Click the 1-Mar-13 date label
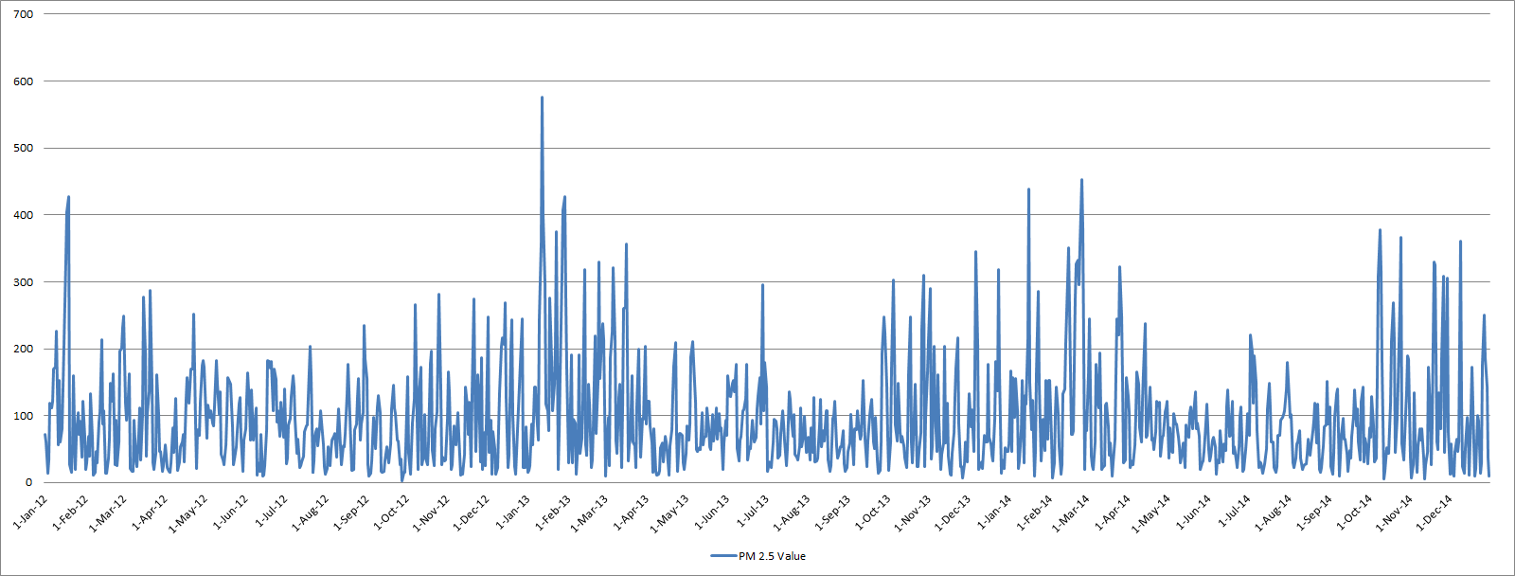 (590, 512)
